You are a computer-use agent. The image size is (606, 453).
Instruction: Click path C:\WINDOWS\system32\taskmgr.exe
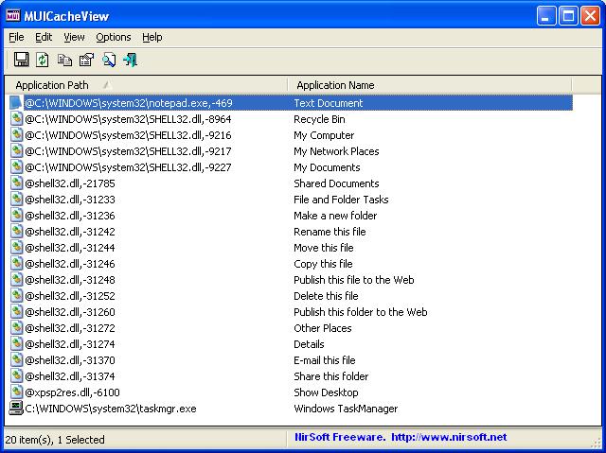tap(111, 409)
